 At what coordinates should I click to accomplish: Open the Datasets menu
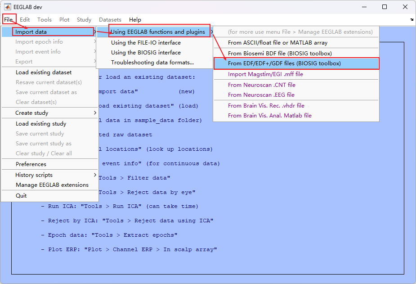point(110,20)
